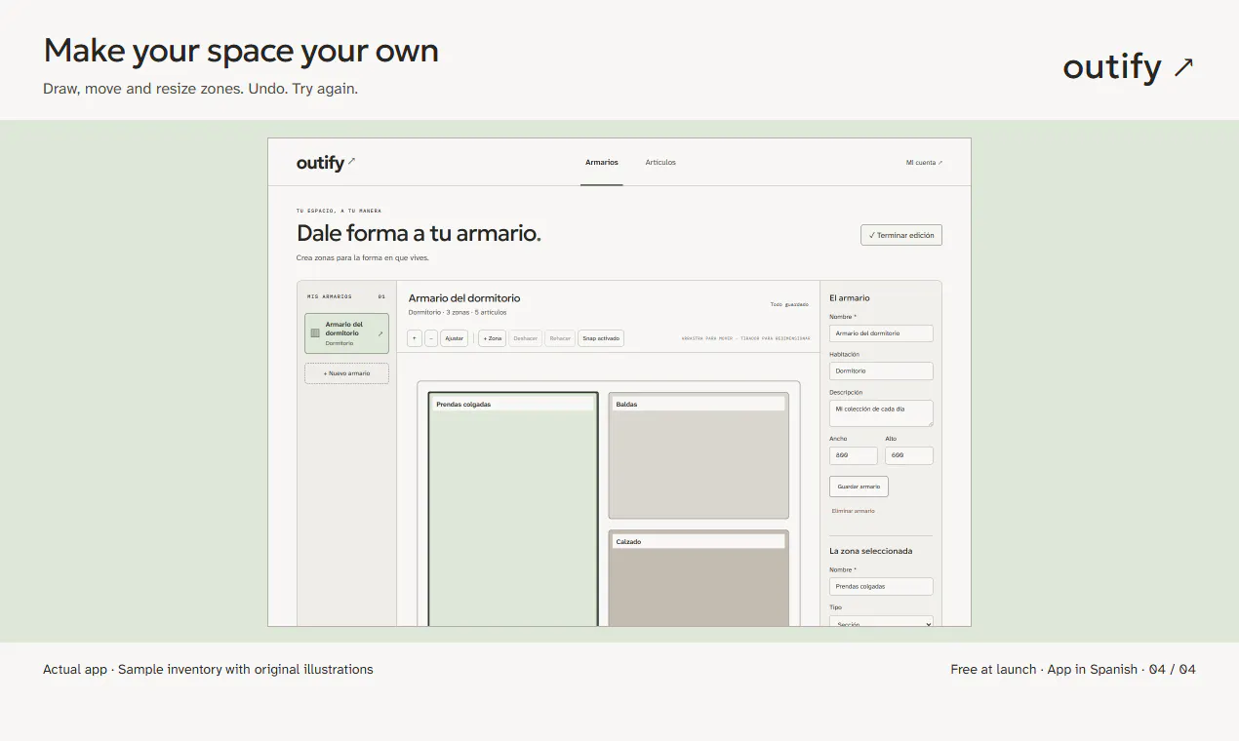
Task: Click the + Nuevo armario button
Action: point(346,373)
